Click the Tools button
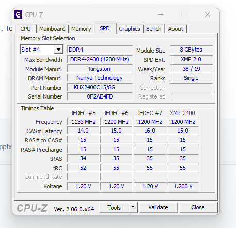Viewport: 236px width, 228px height. [x=114, y=207]
